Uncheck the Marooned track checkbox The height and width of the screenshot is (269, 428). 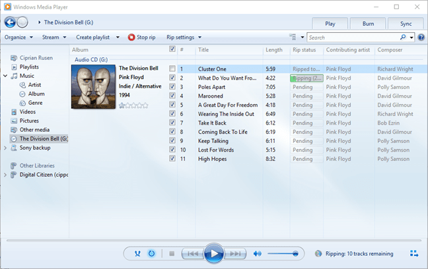click(x=172, y=95)
